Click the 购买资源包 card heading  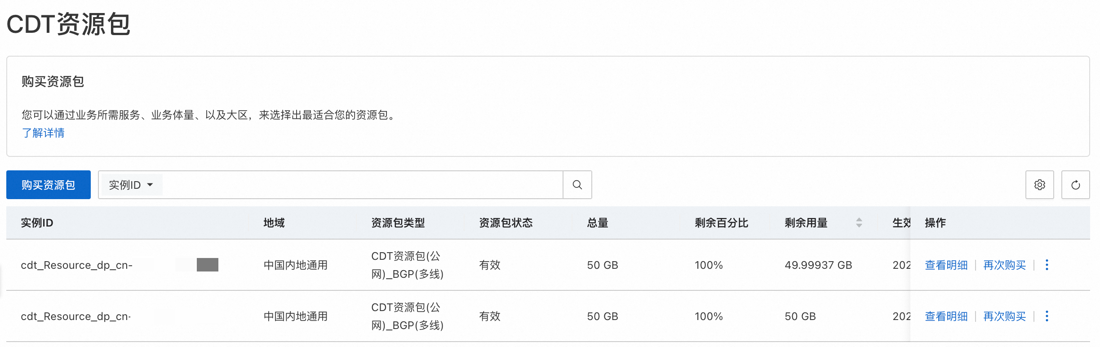tap(53, 81)
